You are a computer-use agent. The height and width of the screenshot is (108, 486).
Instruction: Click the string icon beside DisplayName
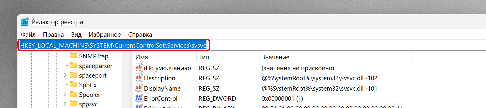[139, 88]
